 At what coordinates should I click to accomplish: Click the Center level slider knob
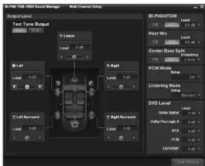pos(74,57)
